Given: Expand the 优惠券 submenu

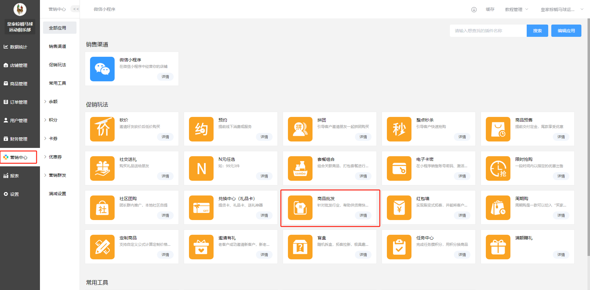Looking at the screenshot, I should 55,157.
